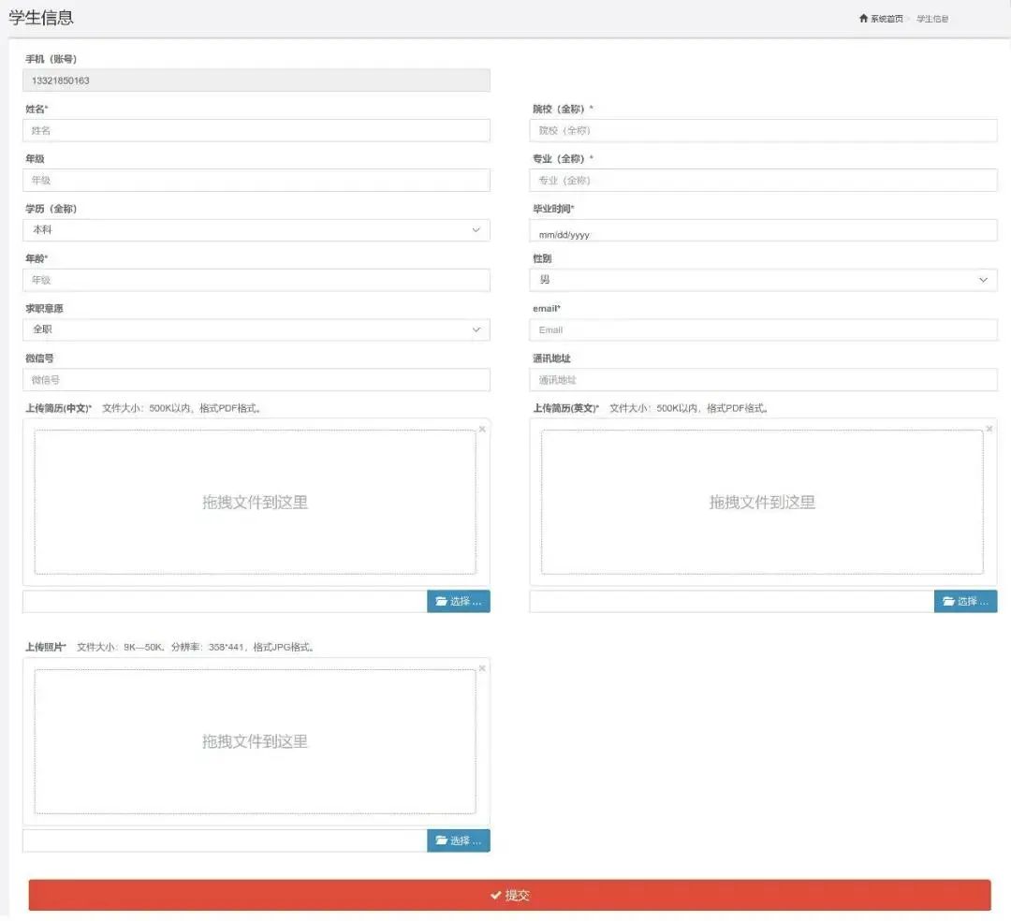Focus the 姓名 input field
Viewport: 1011px width, 921px height.
click(256, 130)
